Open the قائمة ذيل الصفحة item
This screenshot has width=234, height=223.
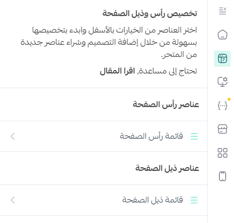point(104,200)
